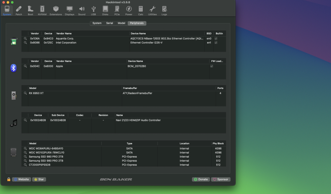
Task: Switch to the Model tab
Action: pyautogui.click(x=121, y=23)
